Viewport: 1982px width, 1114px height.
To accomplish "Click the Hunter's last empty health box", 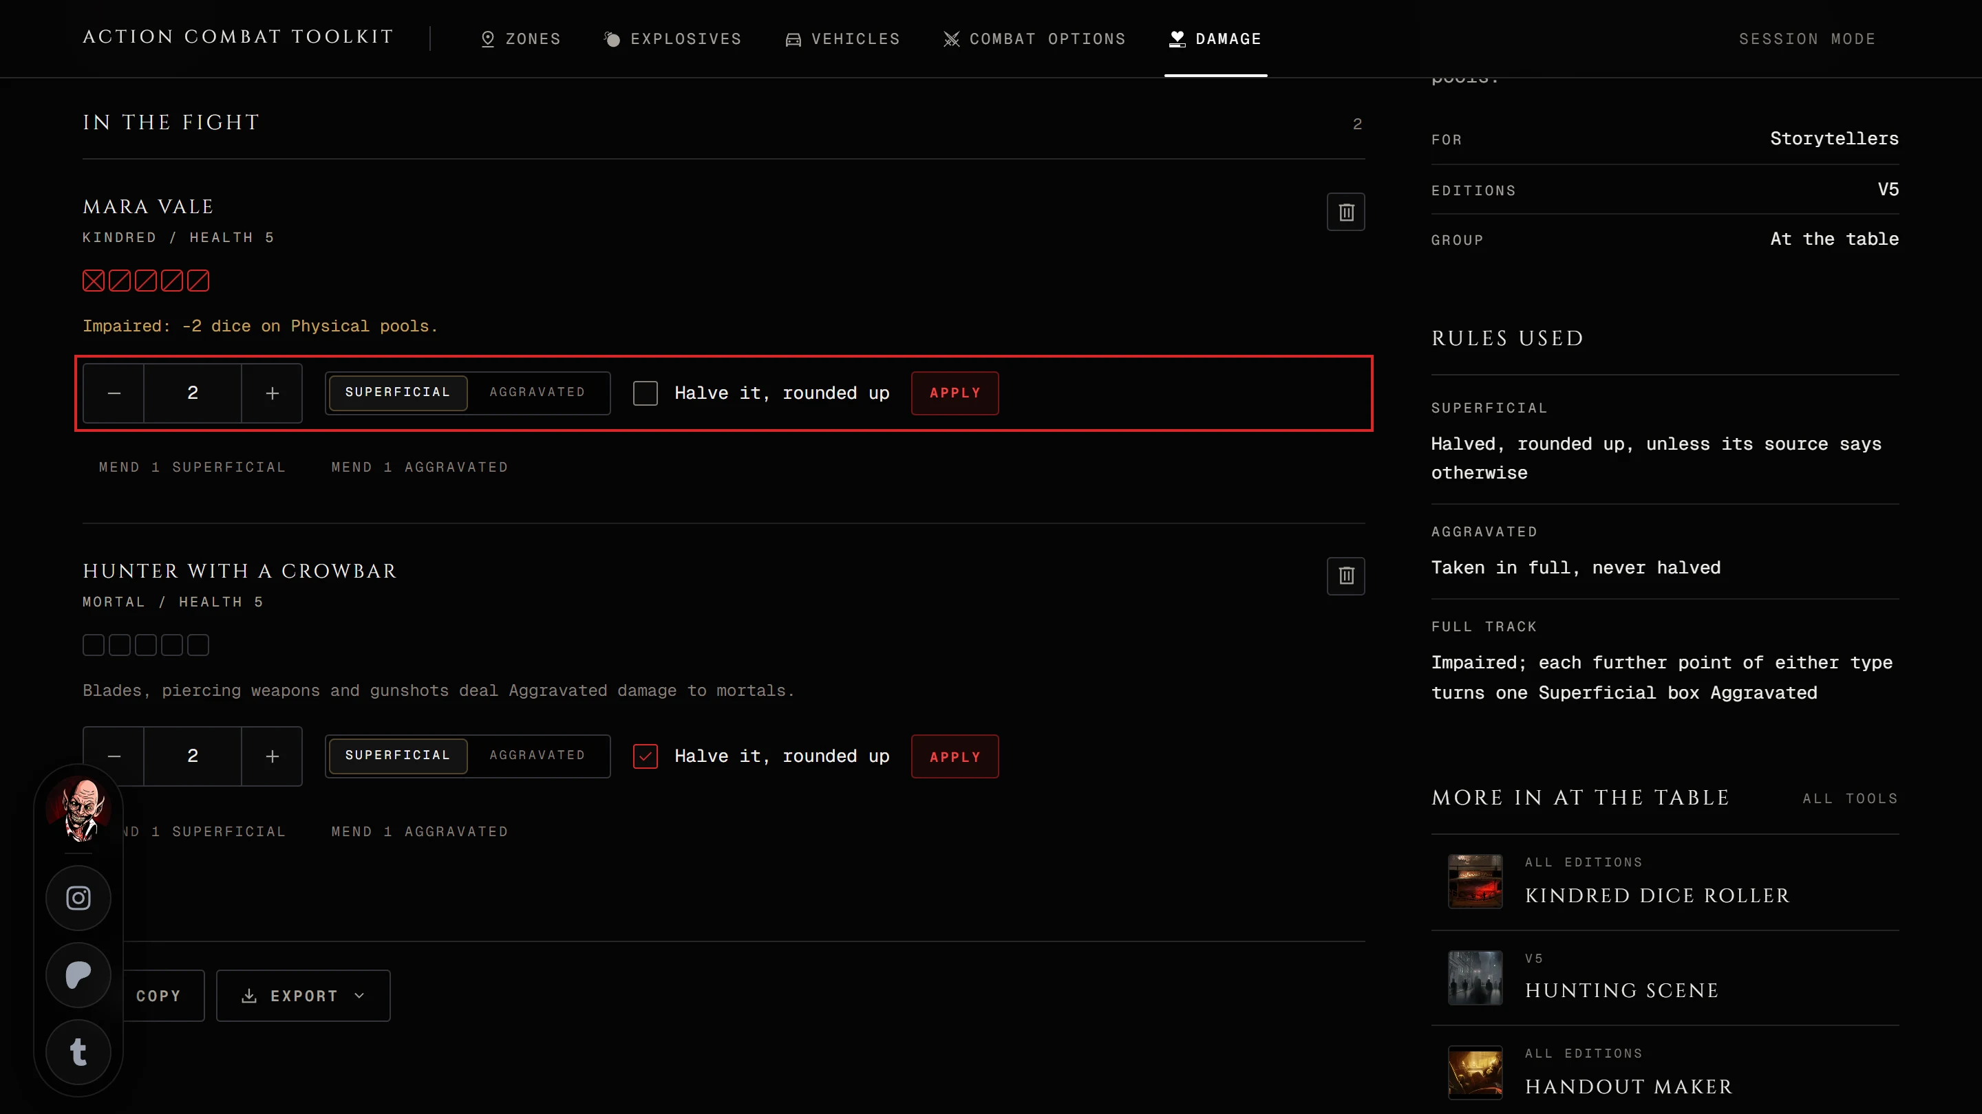I will click(198, 645).
